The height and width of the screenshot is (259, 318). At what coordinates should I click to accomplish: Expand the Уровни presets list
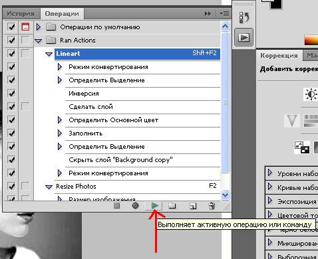(x=270, y=173)
